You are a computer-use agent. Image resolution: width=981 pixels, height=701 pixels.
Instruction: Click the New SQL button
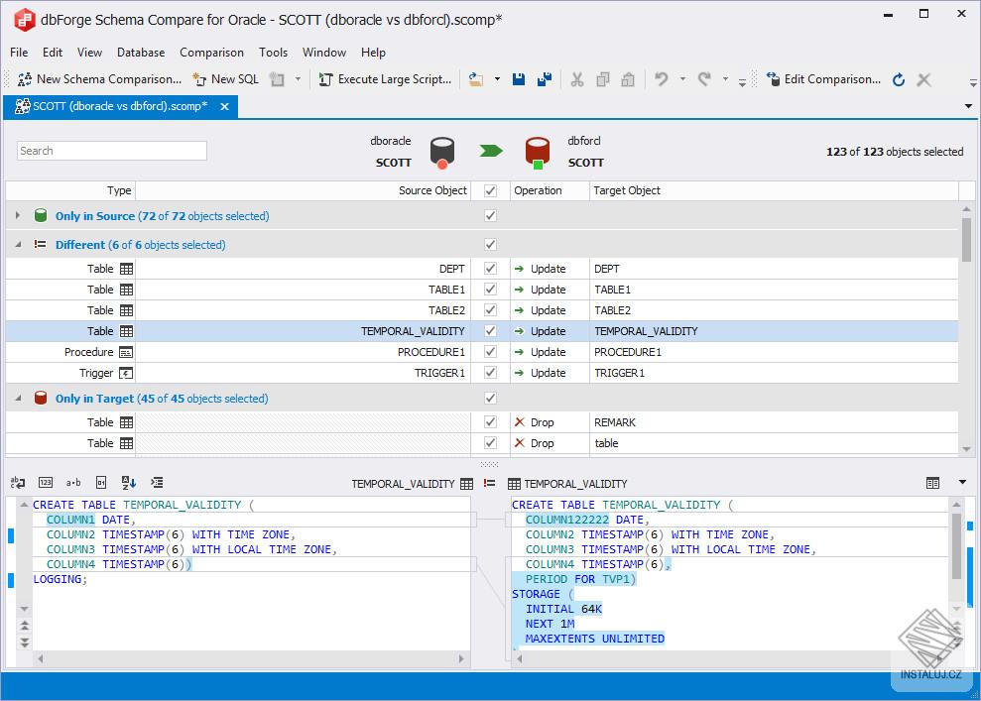click(x=225, y=79)
